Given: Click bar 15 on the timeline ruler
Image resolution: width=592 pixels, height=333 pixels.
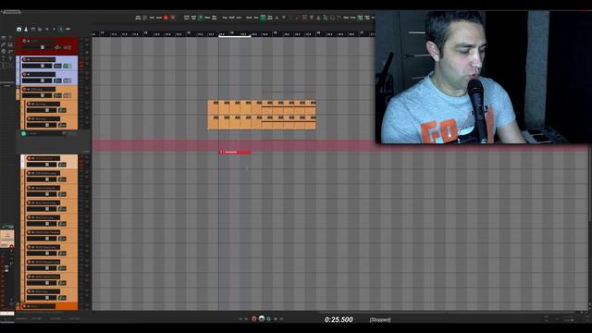Looking at the screenshot, I should (276, 33).
